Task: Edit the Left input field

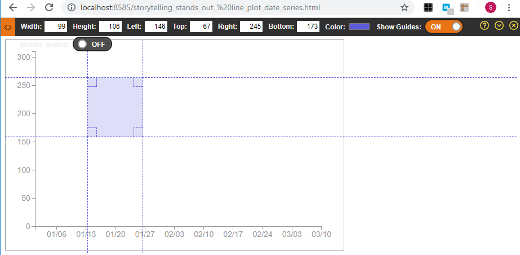Action: pos(156,27)
